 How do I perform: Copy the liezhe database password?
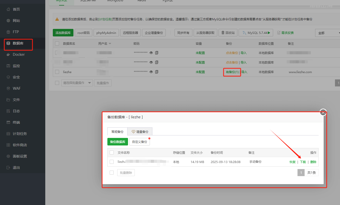pyautogui.click(x=156, y=72)
